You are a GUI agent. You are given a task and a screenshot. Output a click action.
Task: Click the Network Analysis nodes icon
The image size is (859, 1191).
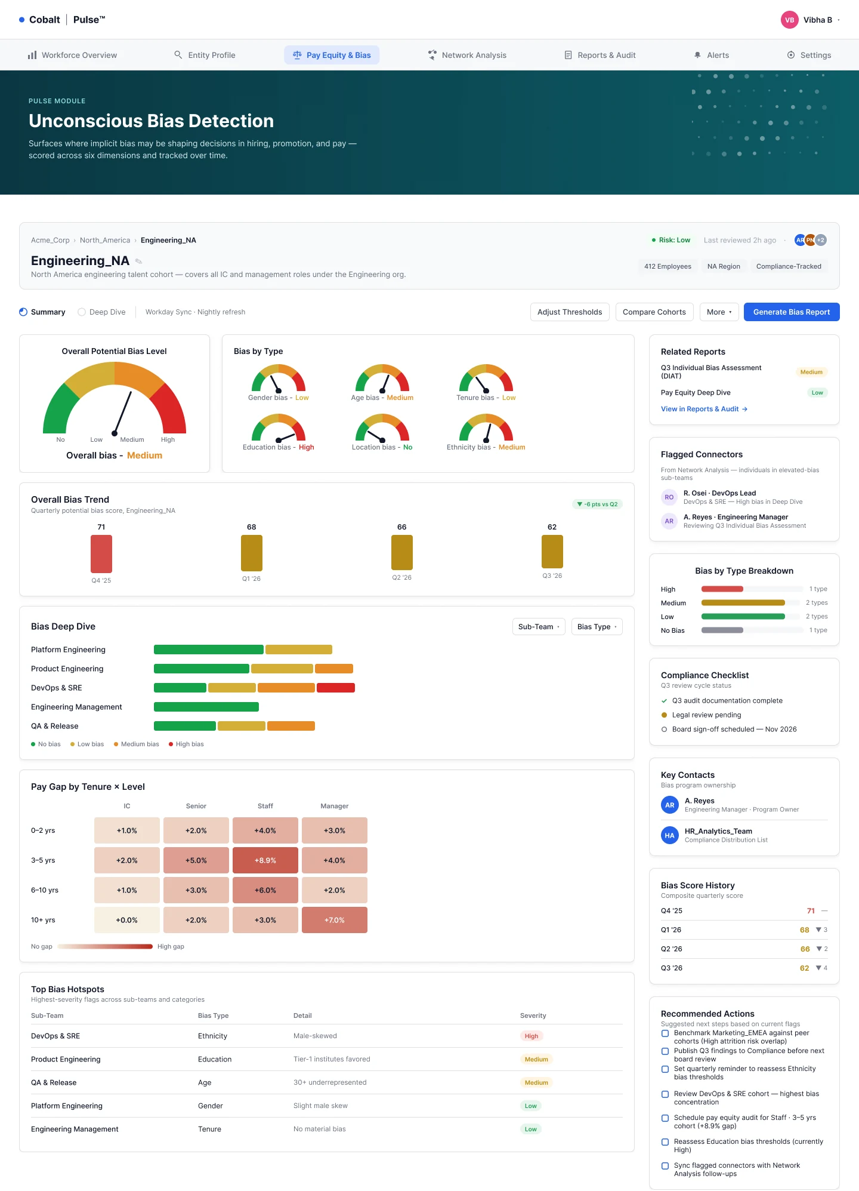[x=432, y=55]
